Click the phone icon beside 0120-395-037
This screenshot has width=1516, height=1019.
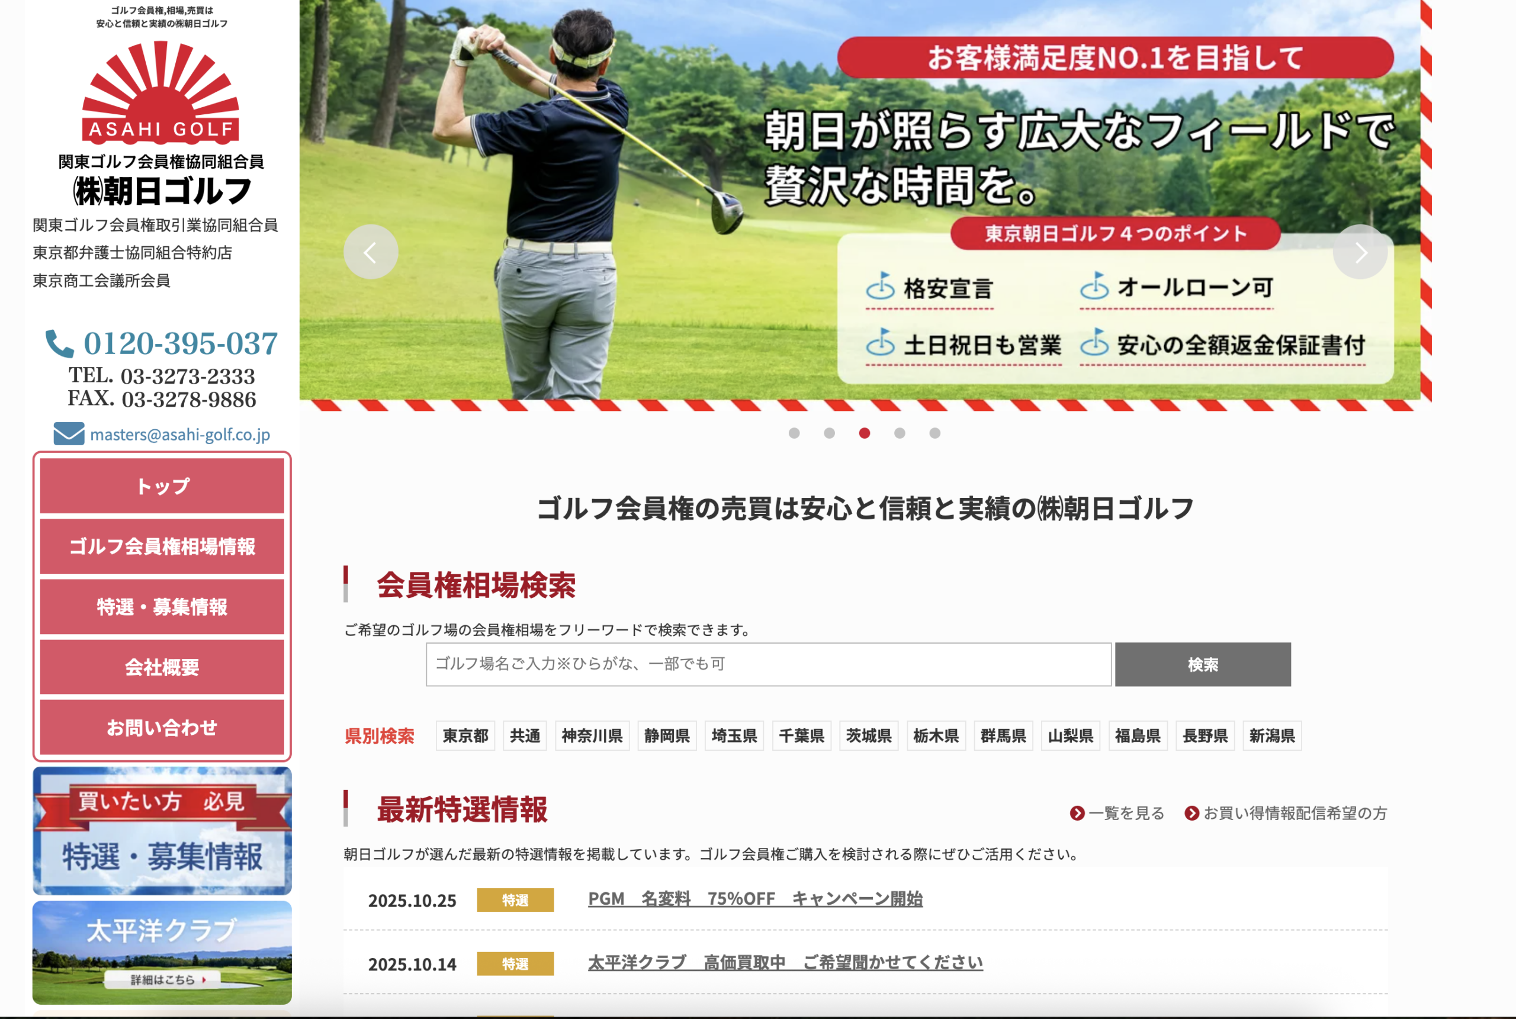pyautogui.click(x=59, y=343)
